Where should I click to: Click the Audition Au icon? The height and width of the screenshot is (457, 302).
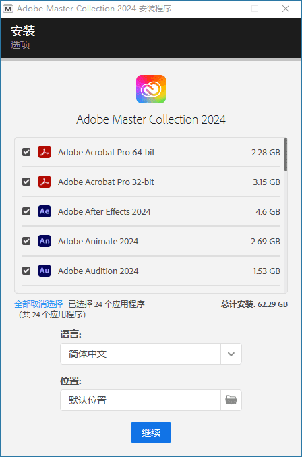pos(44,271)
